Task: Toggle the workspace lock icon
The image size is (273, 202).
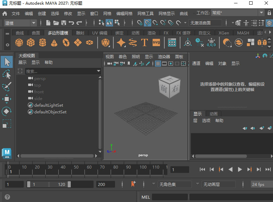Action: [x=269, y=13]
